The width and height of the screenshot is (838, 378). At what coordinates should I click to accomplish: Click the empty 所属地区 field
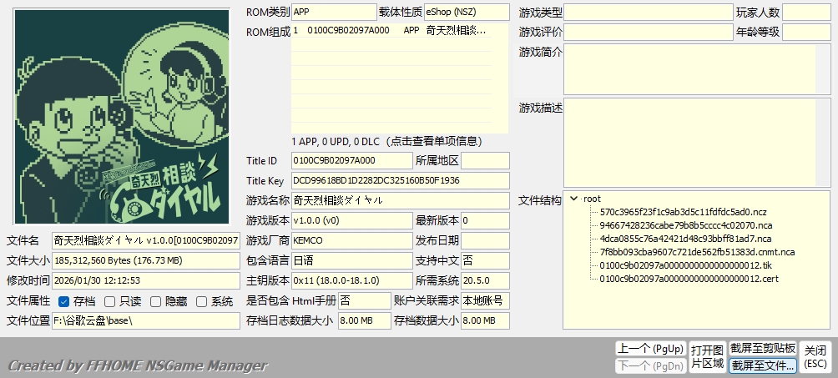(x=485, y=160)
